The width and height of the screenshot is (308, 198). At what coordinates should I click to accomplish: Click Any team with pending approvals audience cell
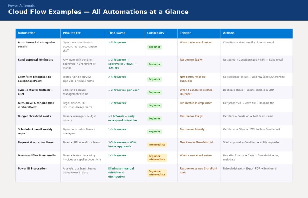(79, 64)
